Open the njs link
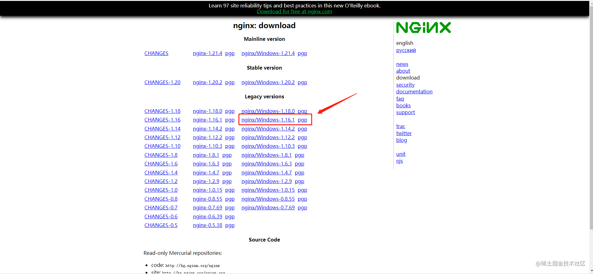Image resolution: width=593 pixels, height=274 pixels. point(399,161)
